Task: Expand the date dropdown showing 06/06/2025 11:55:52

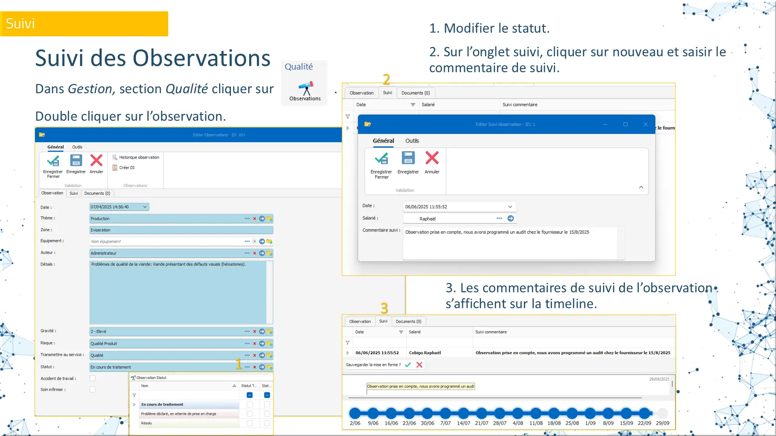Action: point(510,207)
